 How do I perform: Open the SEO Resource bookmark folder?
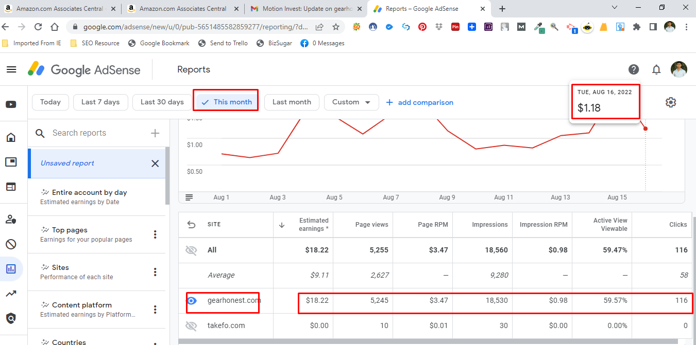95,43
